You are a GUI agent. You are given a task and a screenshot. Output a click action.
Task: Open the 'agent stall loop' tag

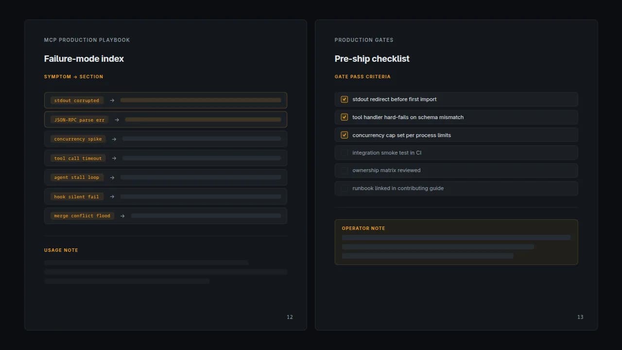[77, 177]
